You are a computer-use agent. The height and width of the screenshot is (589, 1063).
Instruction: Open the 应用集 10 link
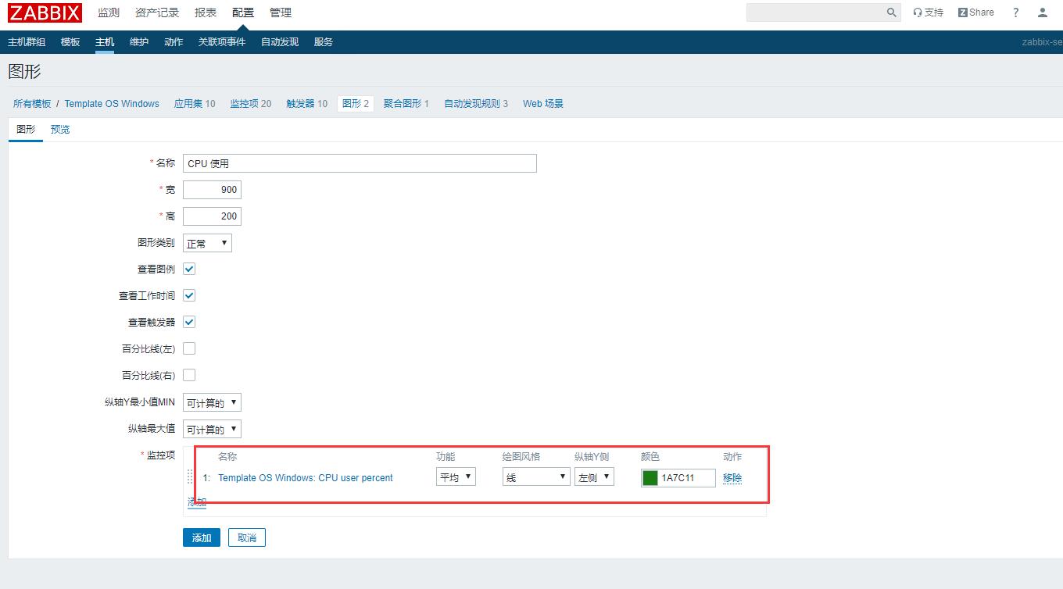(195, 103)
